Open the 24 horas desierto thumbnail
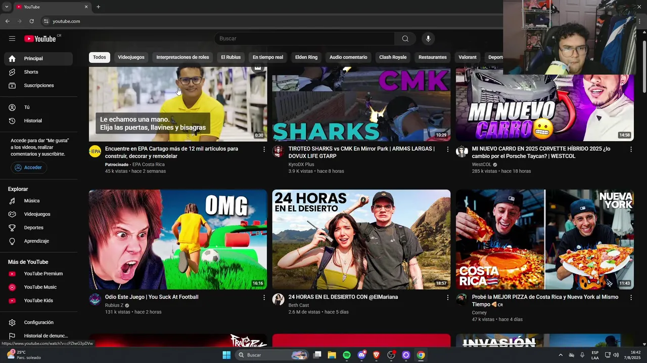Viewport: 647px width, 363px height. tap(361, 239)
